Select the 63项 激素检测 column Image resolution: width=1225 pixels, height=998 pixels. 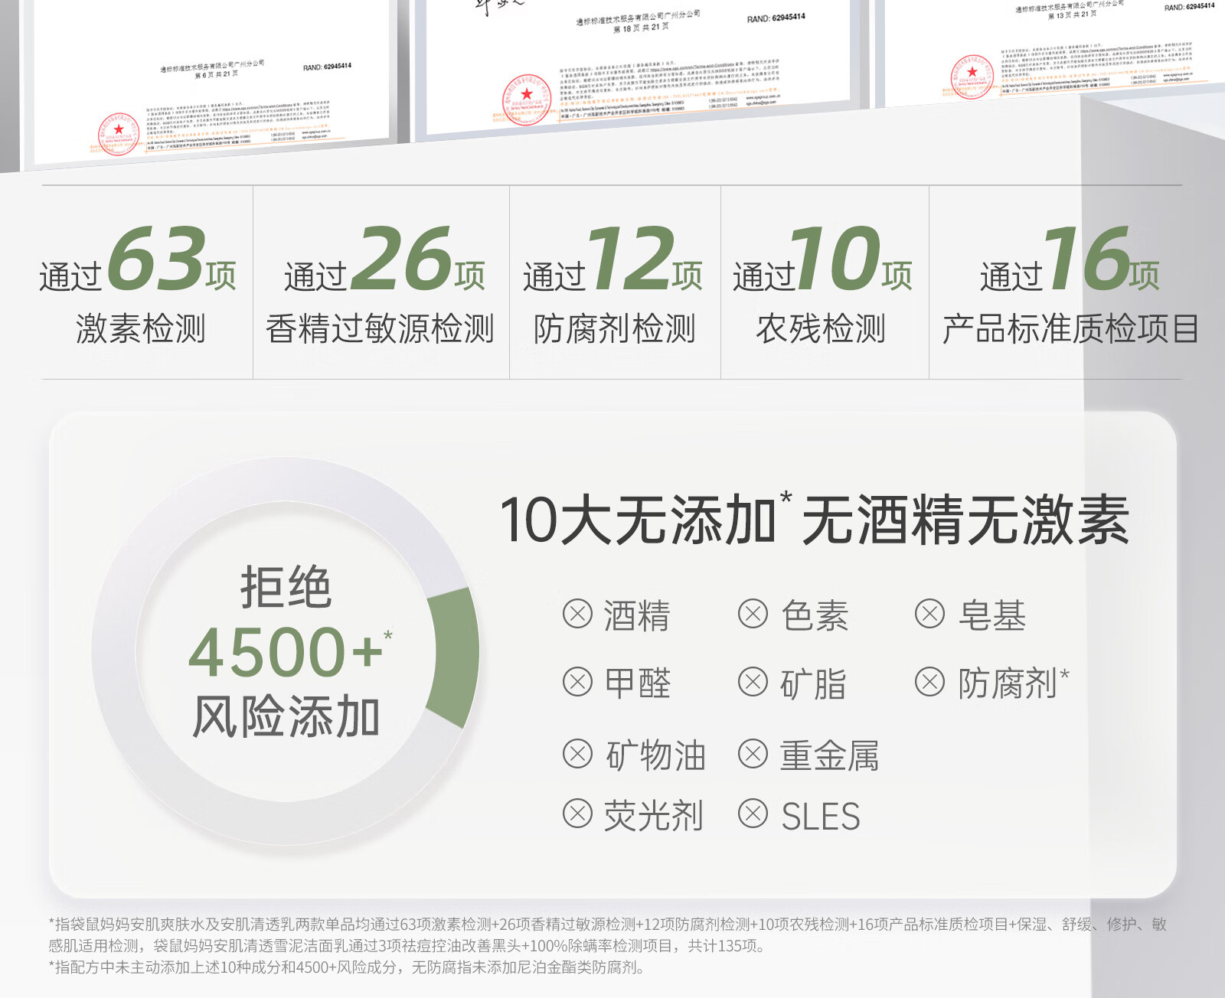tap(140, 283)
